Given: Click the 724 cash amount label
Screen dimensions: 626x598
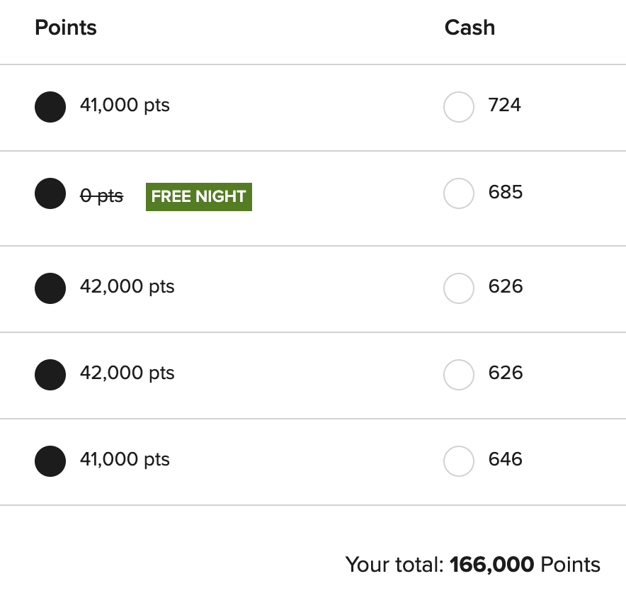Looking at the screenshot, I should point(504,106).
